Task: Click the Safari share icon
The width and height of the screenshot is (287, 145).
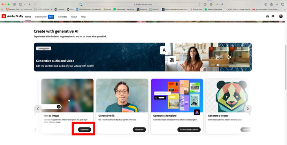Action: (271, 4)
